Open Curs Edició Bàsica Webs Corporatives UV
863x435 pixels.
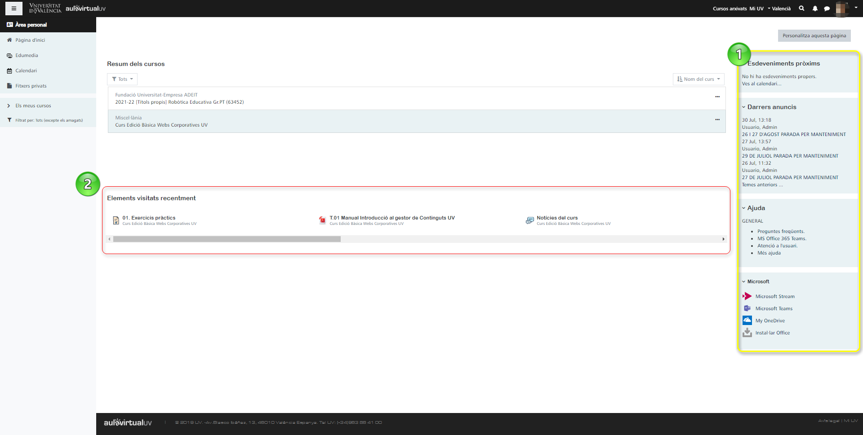tap(161, 125)
